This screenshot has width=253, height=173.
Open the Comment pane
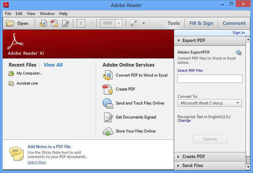tap(234, 23)
